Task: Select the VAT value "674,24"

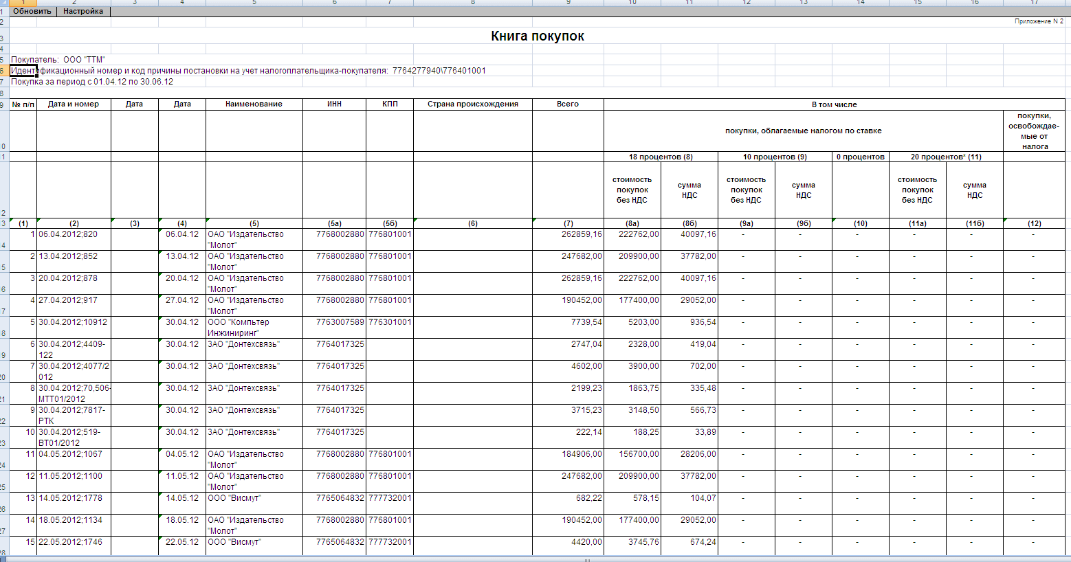Action: [689, 546]
